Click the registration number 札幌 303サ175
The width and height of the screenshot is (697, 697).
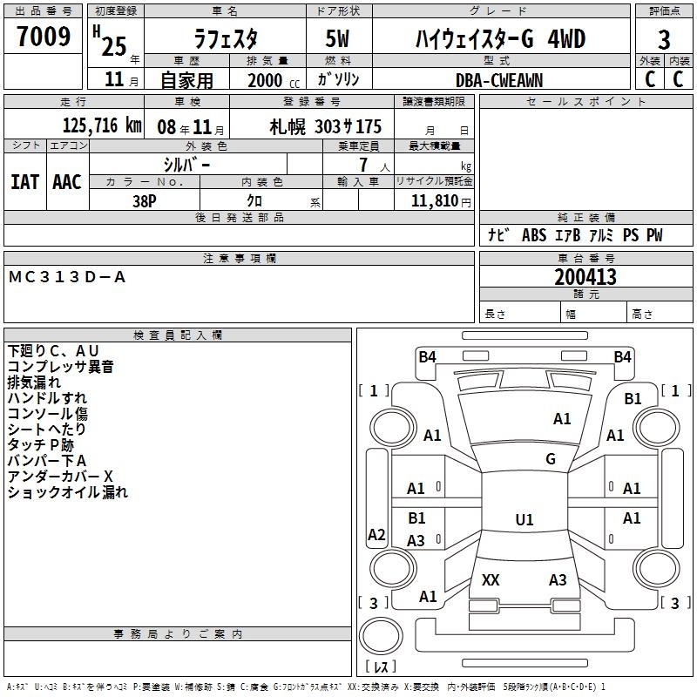pos(325,126)
